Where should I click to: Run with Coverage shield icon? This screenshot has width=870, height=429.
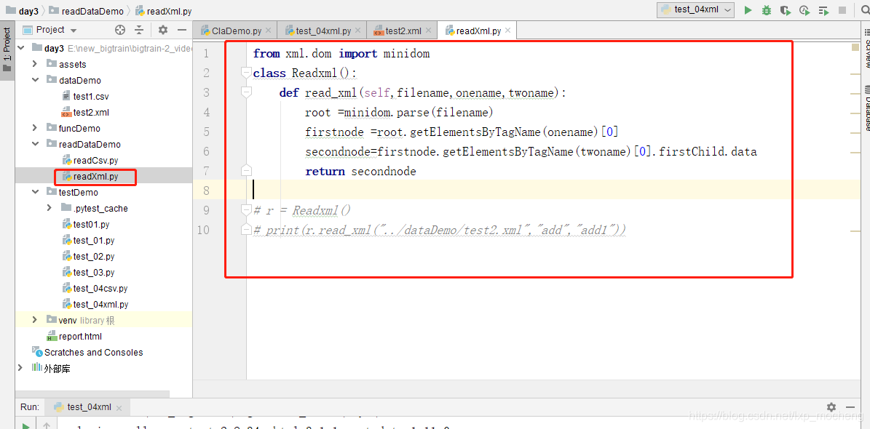pyautogui.click(x=785, y=10)
